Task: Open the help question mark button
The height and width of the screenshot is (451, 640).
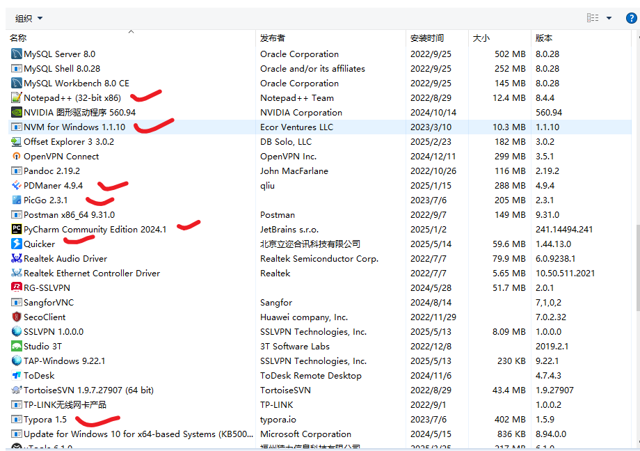Action: tap(631, 18)
